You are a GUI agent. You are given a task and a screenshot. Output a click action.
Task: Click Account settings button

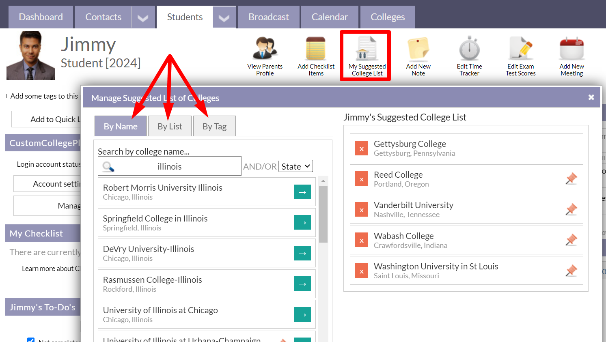pos(47,184)
